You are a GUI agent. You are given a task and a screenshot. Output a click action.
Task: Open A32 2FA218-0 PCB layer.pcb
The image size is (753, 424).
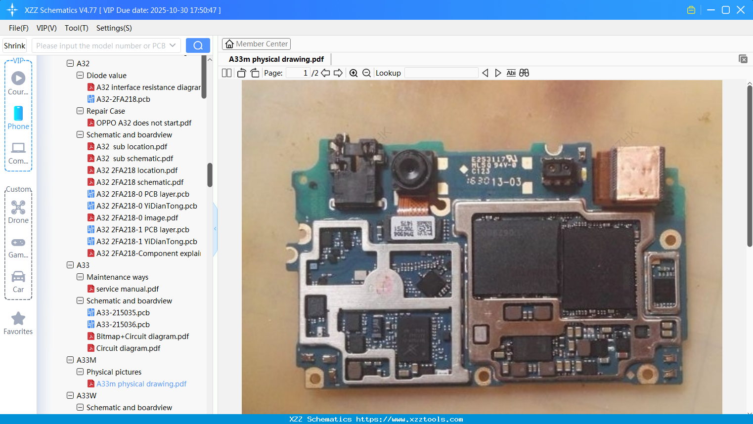[x=143, y=194]
